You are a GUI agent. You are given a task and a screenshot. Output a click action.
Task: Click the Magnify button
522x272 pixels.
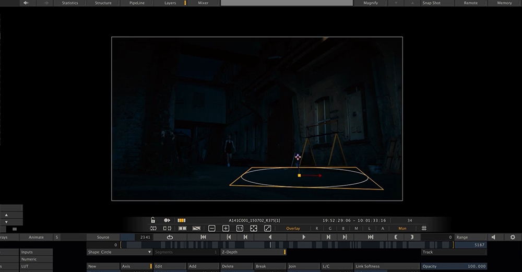pyautogui.click(x=371, y=3)
